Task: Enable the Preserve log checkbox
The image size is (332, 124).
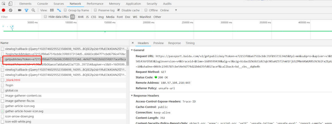Action: [96, 10]
